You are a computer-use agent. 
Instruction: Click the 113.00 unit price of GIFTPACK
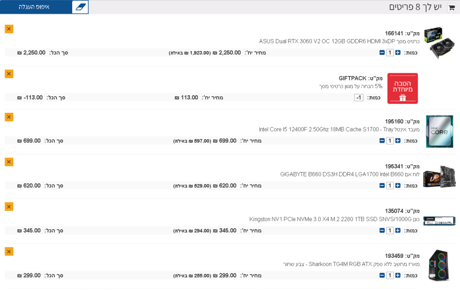click(x=186, y=98)
